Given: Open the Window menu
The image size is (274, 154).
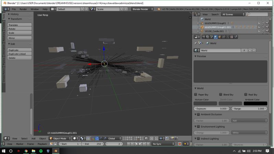Looking at the screenshot, I should point(35,9).
